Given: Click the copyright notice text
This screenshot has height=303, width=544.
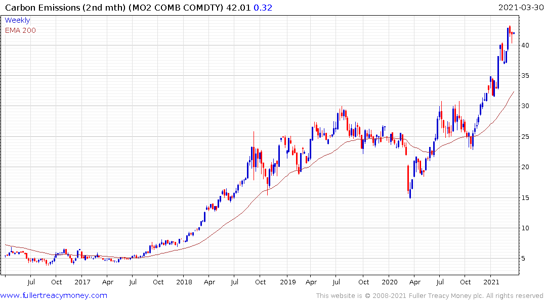Looking at the screenshot, I should (x=430, y=296).
